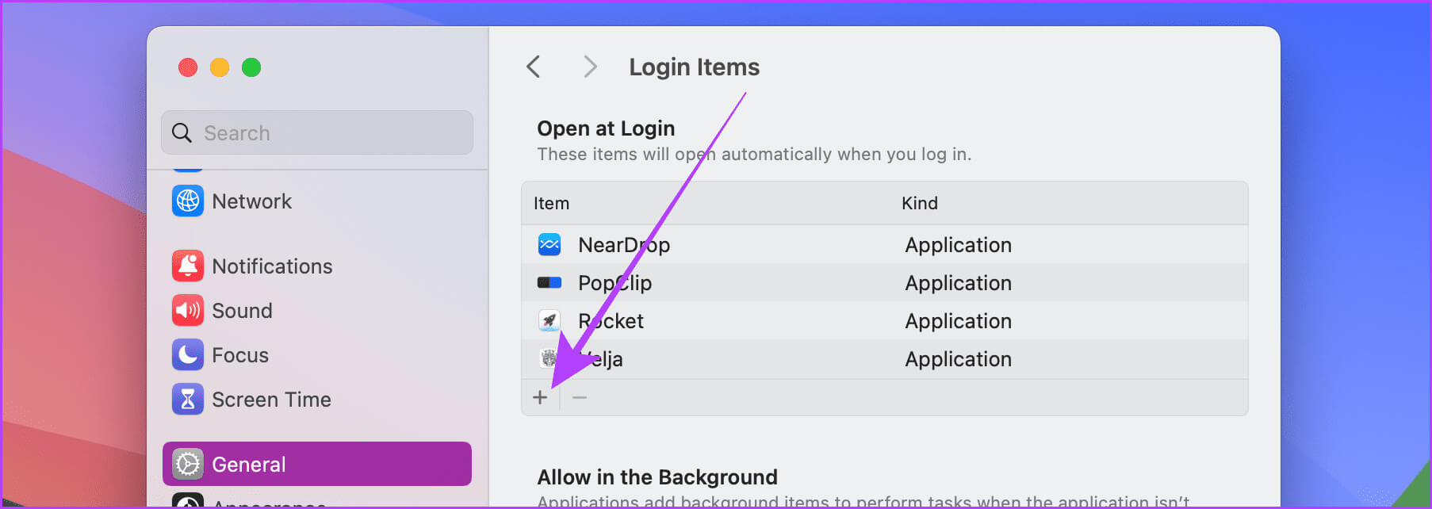
Task: Open Sound settings icon
Action: point(188,311)
